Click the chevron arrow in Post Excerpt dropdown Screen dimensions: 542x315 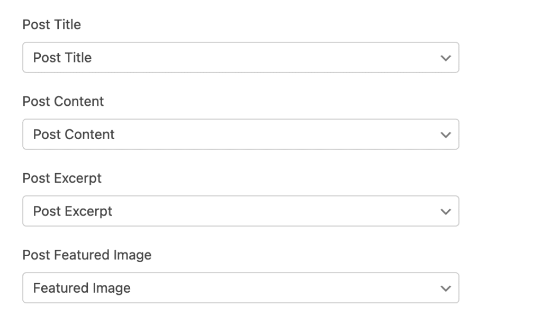point(446,211)
